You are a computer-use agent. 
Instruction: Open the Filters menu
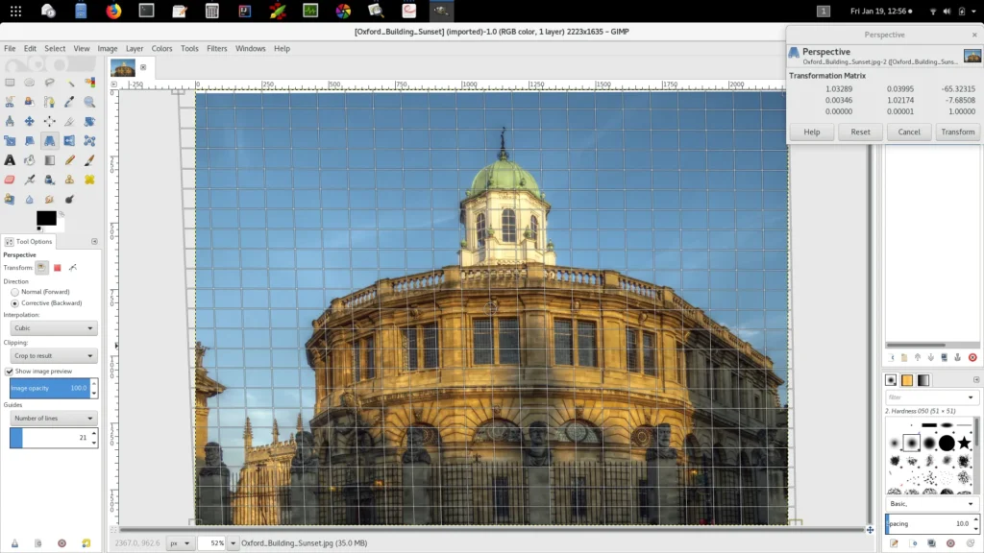(216, 48)
